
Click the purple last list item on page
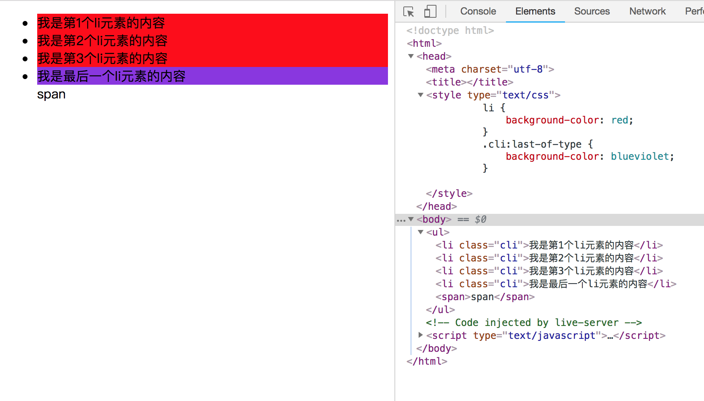[213, 76]
